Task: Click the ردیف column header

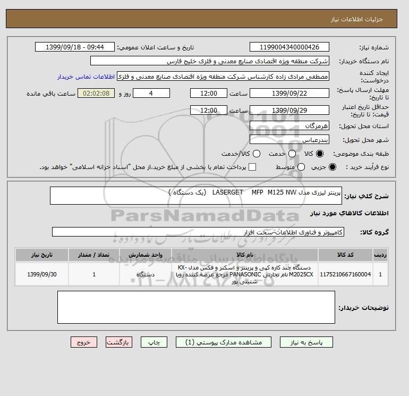Action: coord(380,255)
